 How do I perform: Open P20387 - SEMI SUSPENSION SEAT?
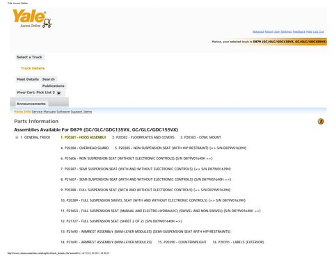[x=145, y=169]
